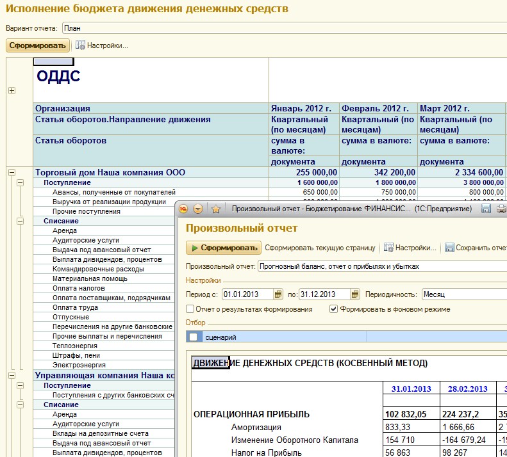
Task: Open the Произвольный отчет selection field
Action: (382, 266)
